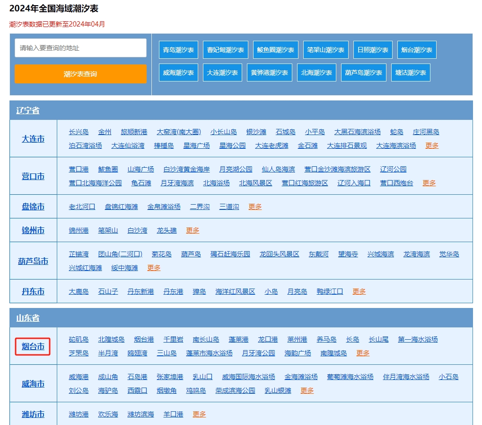
Task: Click the highlighted 烟台市 city link
Action: coord(33,347)
